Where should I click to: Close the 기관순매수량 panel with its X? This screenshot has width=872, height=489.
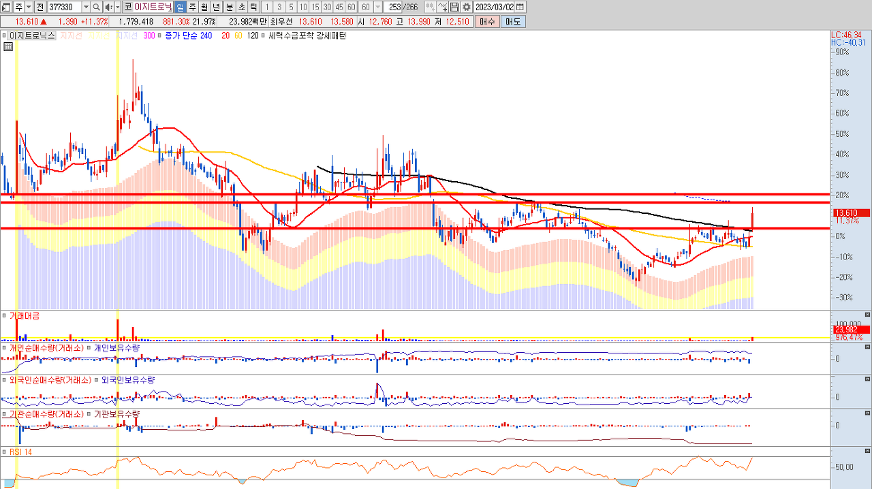[x=867, y=412]
